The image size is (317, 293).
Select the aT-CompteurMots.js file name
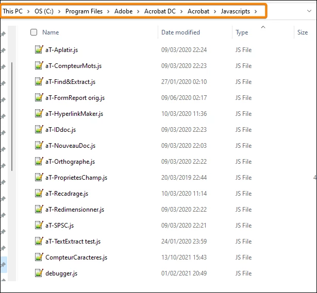point(73,66)
